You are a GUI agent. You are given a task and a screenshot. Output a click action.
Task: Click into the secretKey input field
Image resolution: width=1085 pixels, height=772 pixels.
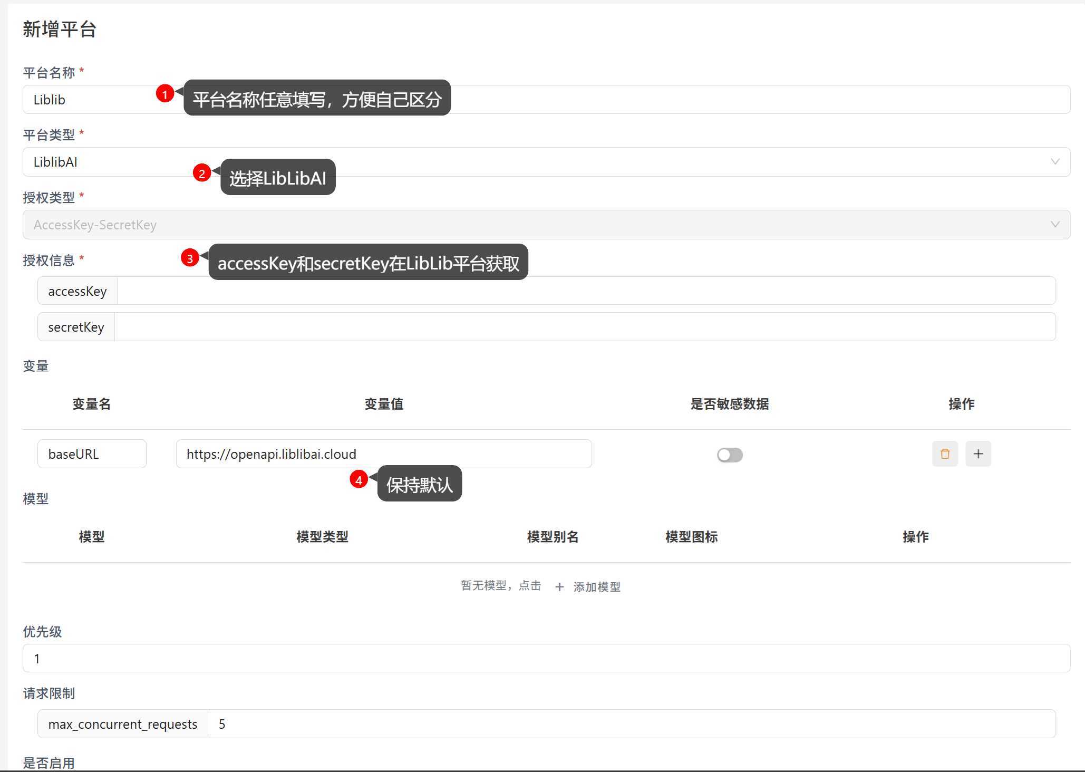[x=585, y=326]
